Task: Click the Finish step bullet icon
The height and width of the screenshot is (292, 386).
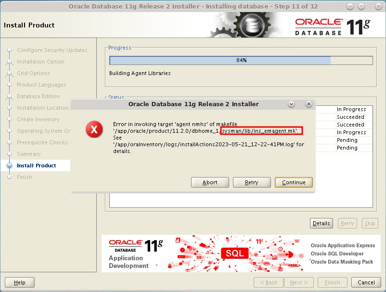Action: (x=9, y=177)
